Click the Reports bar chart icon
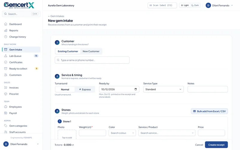Screen dimensions: 240x150 pos(6,31)
